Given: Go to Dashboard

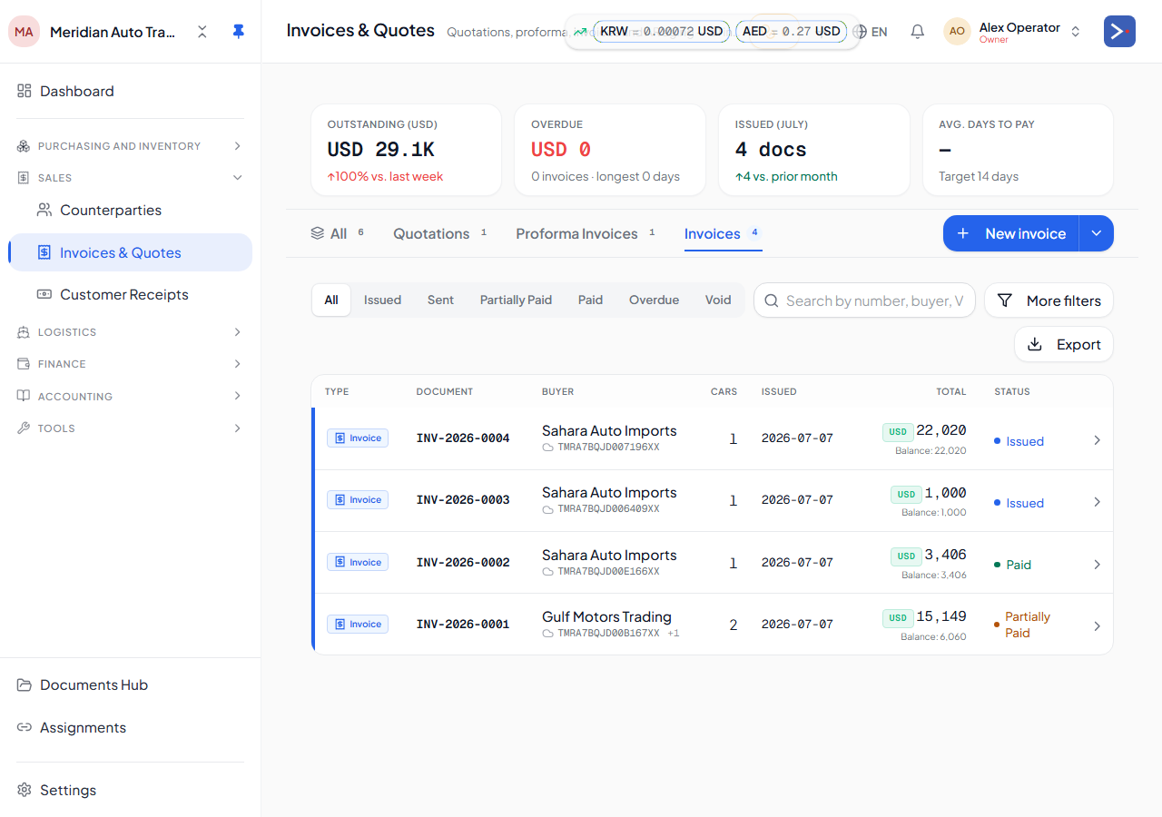Looking at the screenshot, I should [130, 91].
